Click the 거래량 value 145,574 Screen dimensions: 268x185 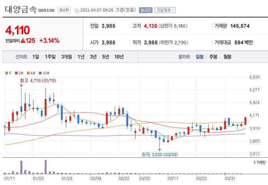pyautogui.click(x=240, y=26)
